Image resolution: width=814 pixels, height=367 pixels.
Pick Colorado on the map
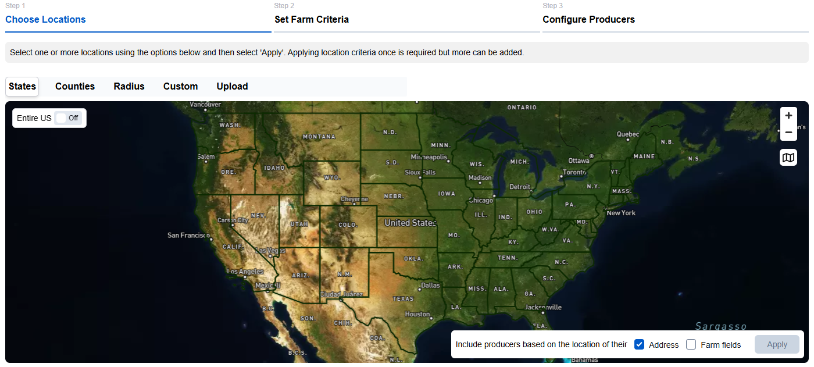[x=348, y=225]
